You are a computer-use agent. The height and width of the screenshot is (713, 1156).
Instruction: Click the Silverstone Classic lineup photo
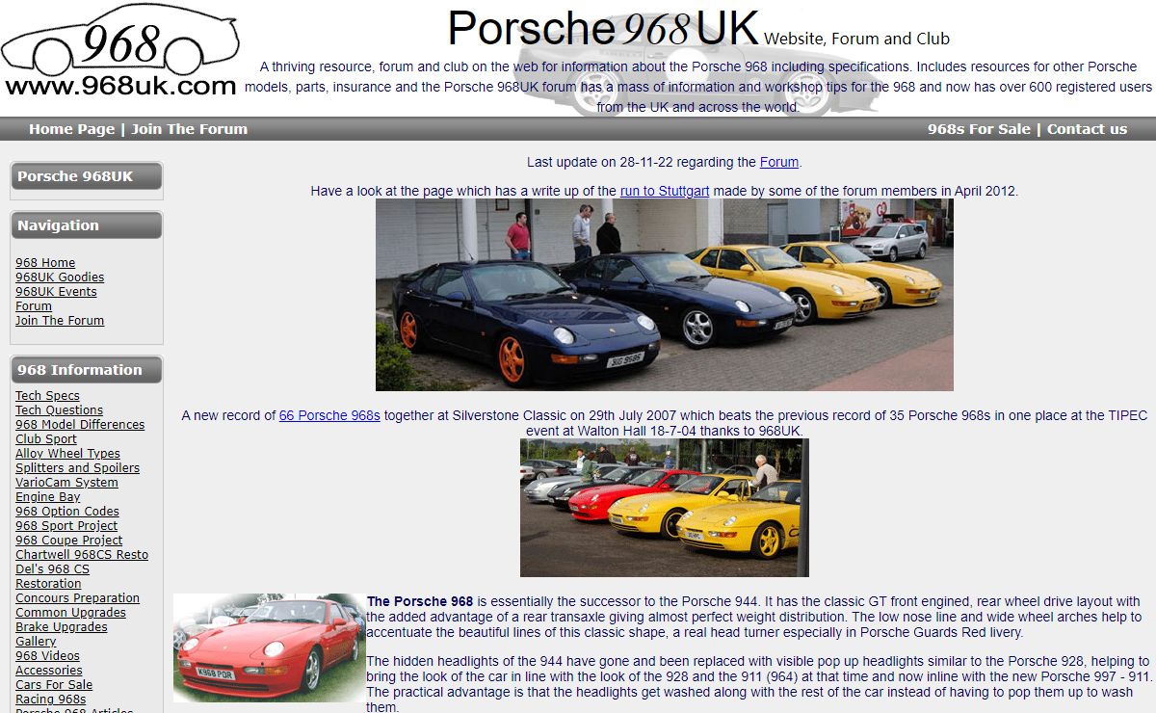point(664,507)
